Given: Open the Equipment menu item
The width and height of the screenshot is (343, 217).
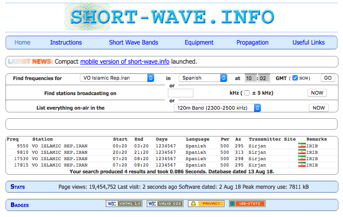Looking at the screenshot, I should (199, 42).
